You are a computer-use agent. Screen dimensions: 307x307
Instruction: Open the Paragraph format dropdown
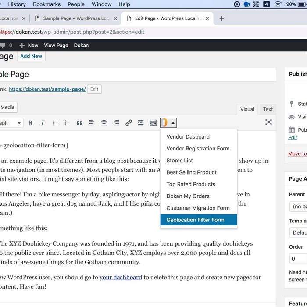(11, 123)
